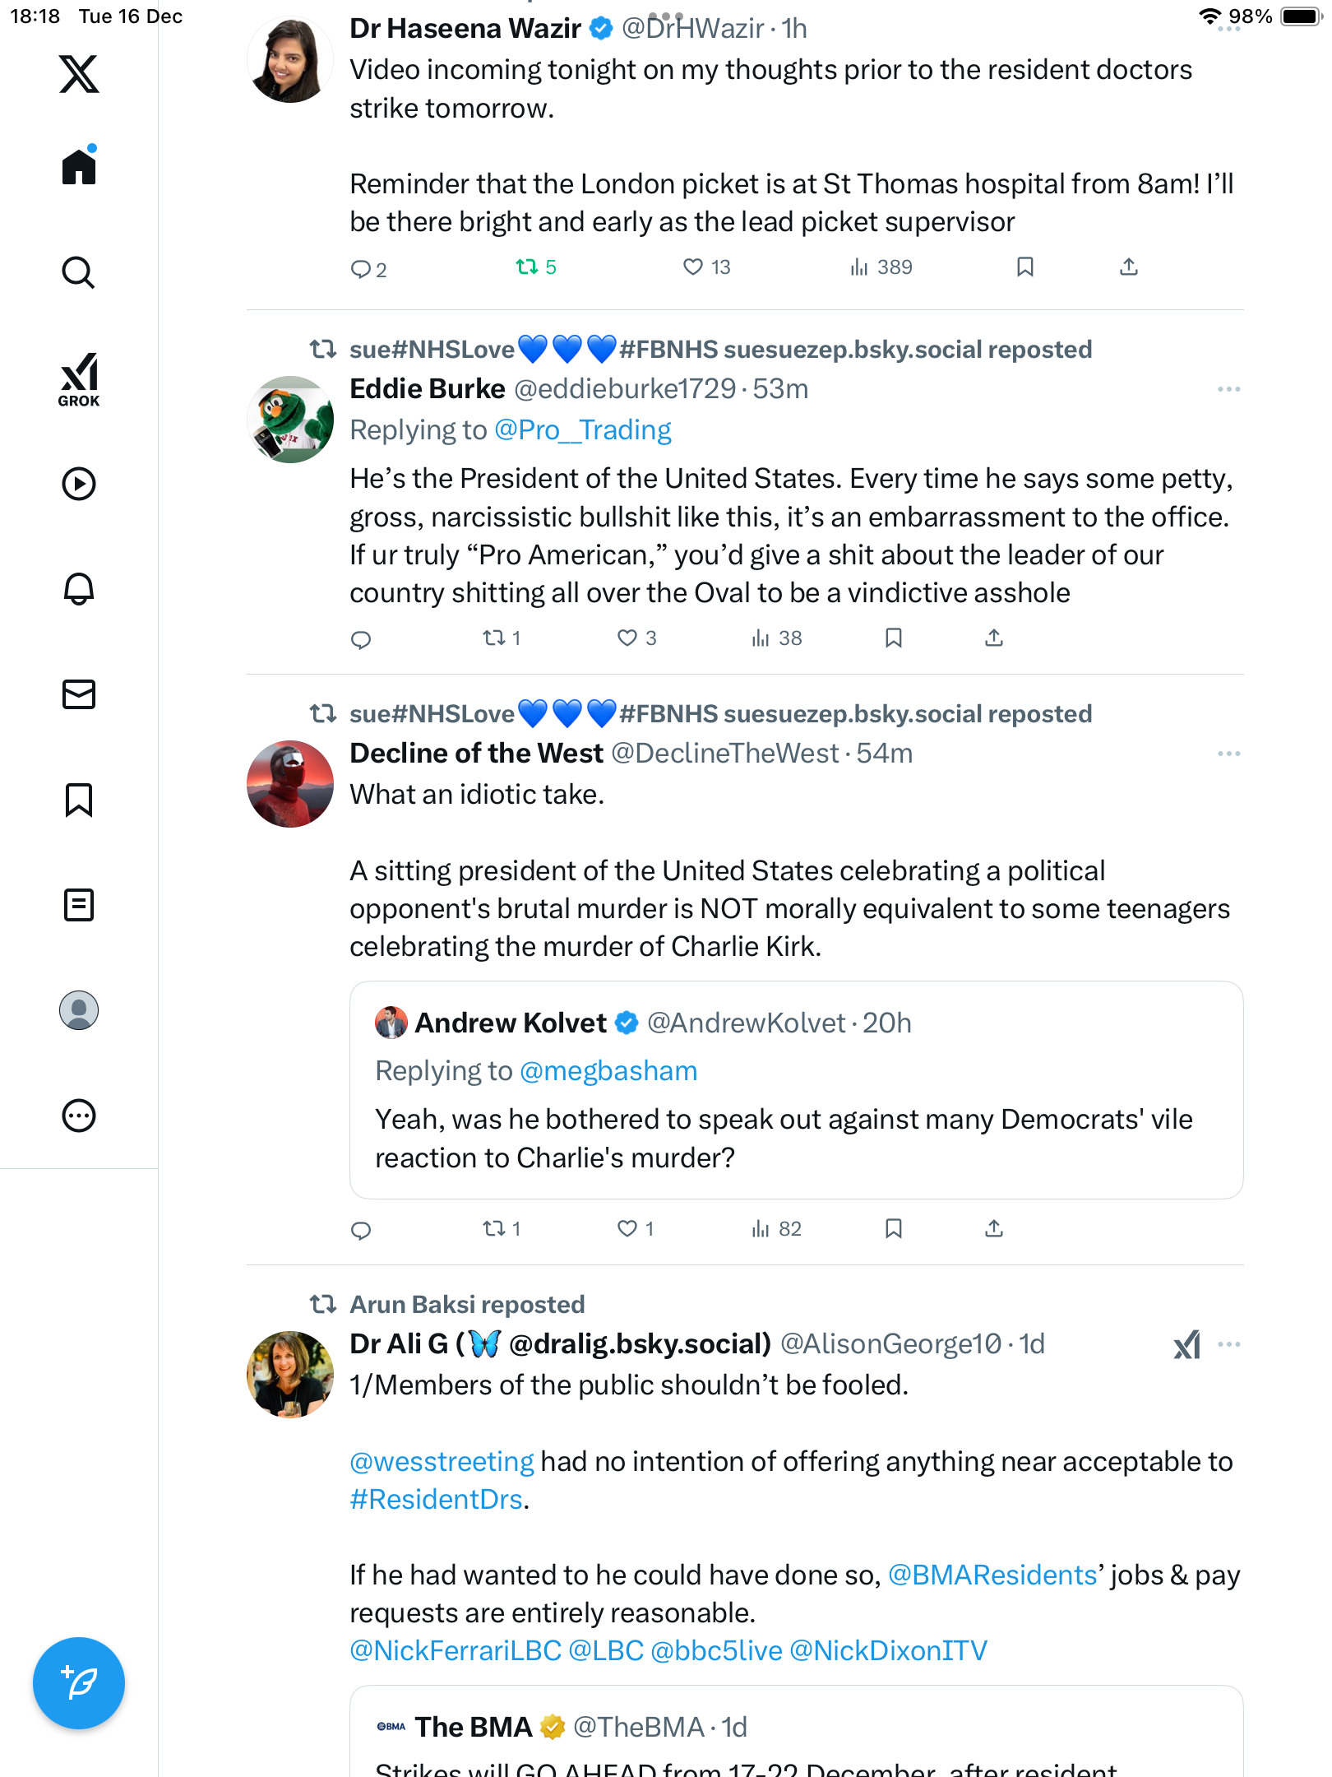Expand more menu in sidebar
Image resolution: width=1332 pixels, height=1777 pixels.
click(79, 1116)
